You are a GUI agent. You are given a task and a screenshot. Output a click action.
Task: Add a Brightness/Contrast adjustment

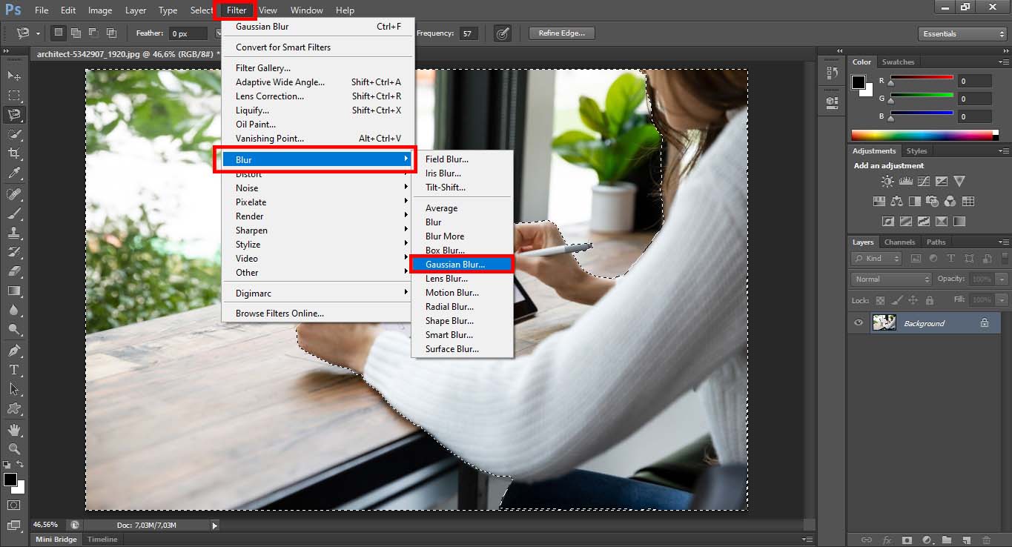pyautogui.click(x=886, y=180)
